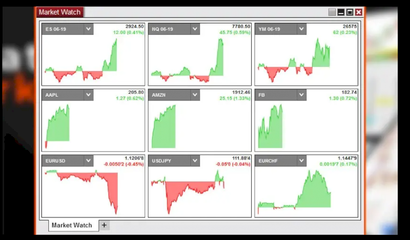The width and height of the screenshot is (410, 240).
Task: Click USDJPY last price 111.88'4
Action: click(x=241, y=158)
